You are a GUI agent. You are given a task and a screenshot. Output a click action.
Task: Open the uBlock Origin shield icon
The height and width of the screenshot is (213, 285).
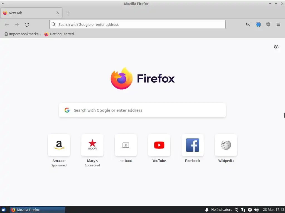click(x=268, y=24)
